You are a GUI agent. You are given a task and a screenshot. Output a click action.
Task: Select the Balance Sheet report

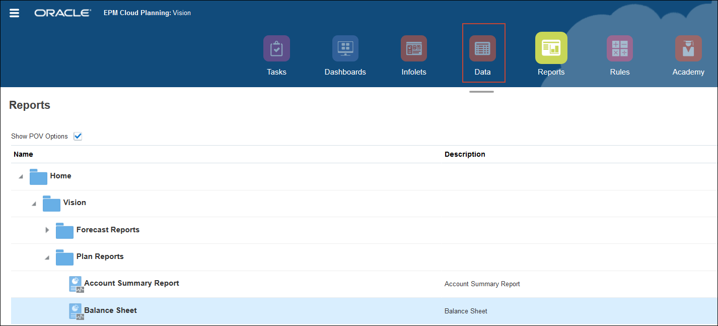[x=110, y=310]
